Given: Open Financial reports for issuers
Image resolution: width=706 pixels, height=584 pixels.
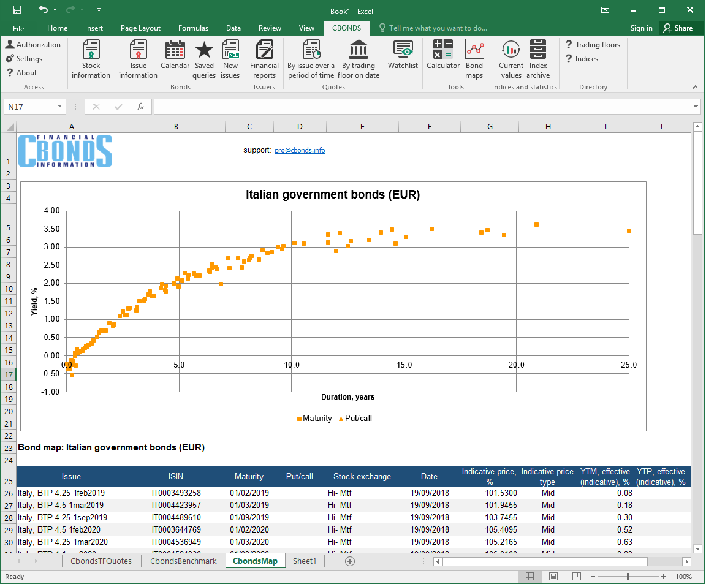Looking at the screenshot, I should 264,59.
